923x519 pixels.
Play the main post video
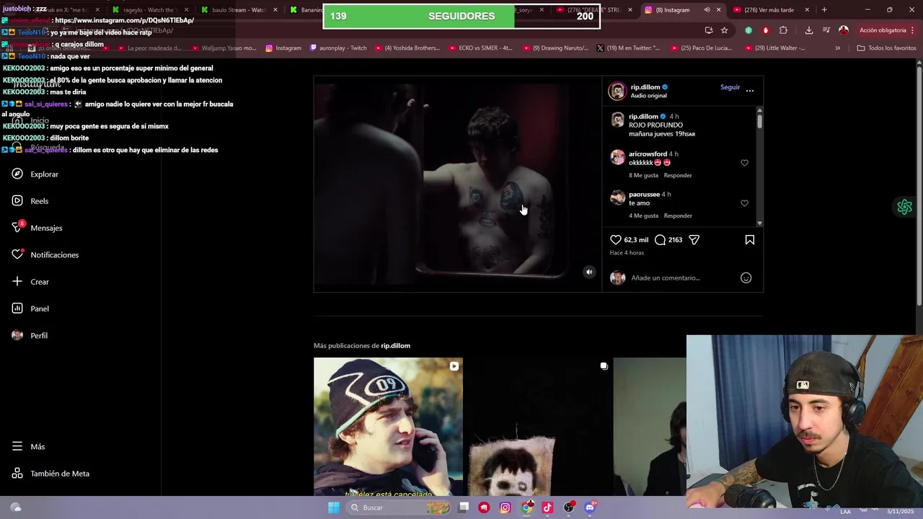tap(457, 184)
